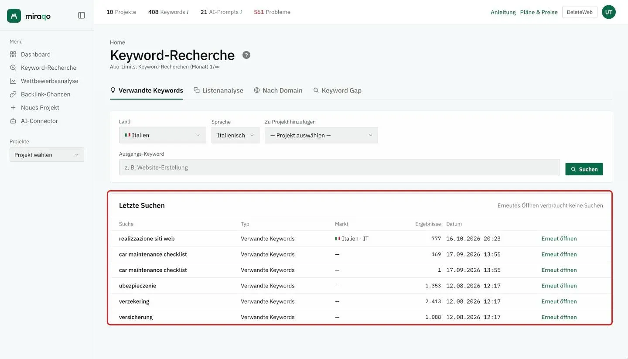Click the '561 Probleme' counter
628x359 pixels.
pyautogui.click(x=272, y=12)
